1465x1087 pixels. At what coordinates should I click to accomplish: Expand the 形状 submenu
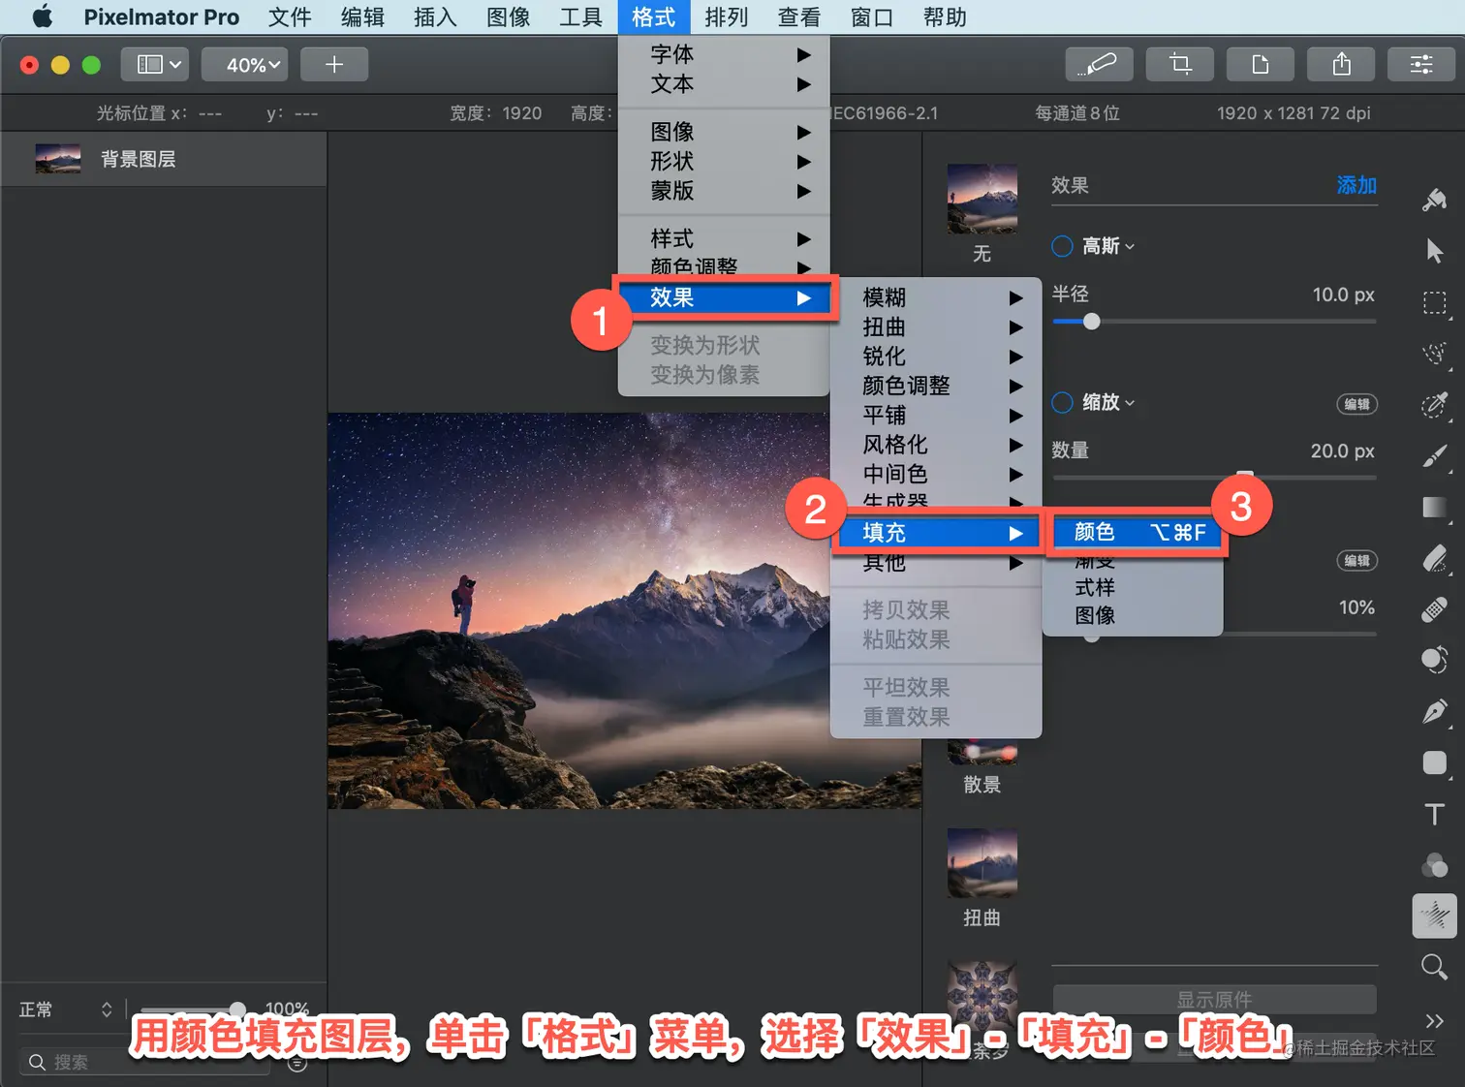(724, 161)
